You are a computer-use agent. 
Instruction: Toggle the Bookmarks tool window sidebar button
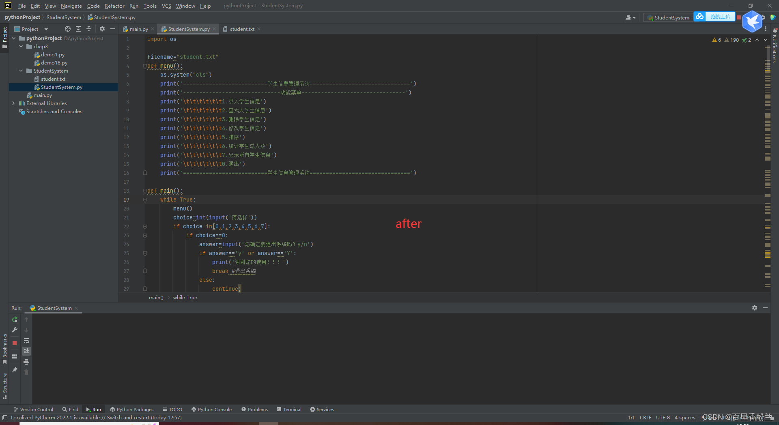pyautogui.click(x=4, y=349)
